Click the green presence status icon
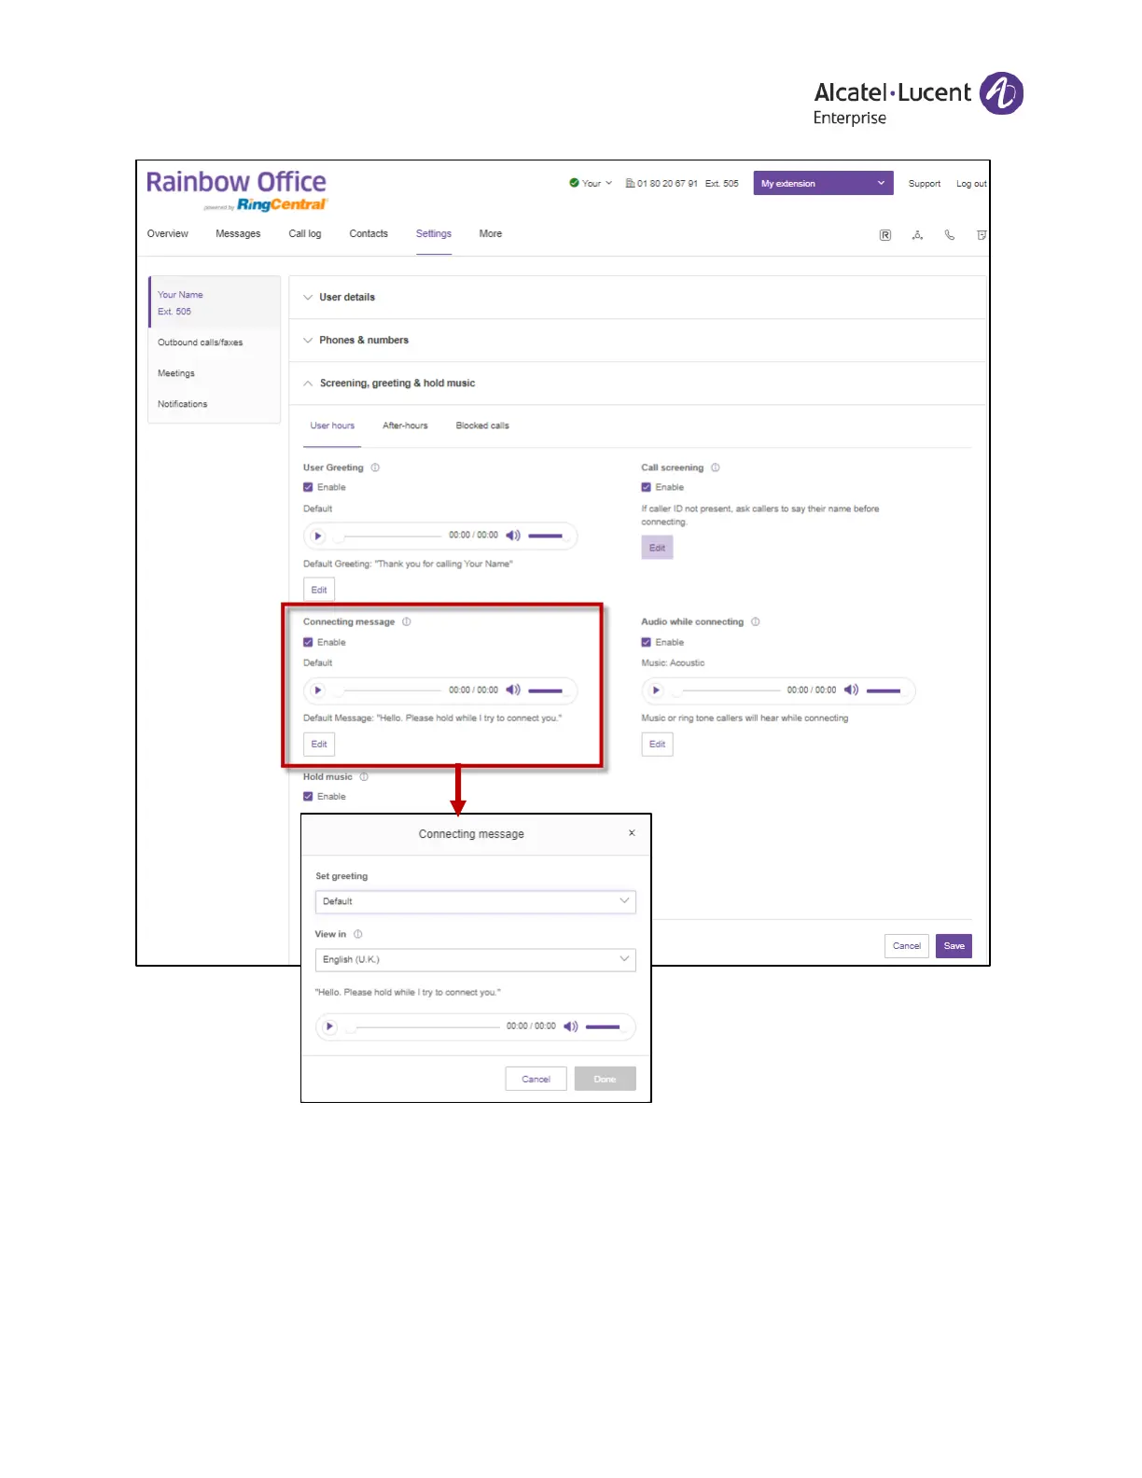Image resolution: width=1142 pixels, height=1478 pixels. (x=574, y=183)
